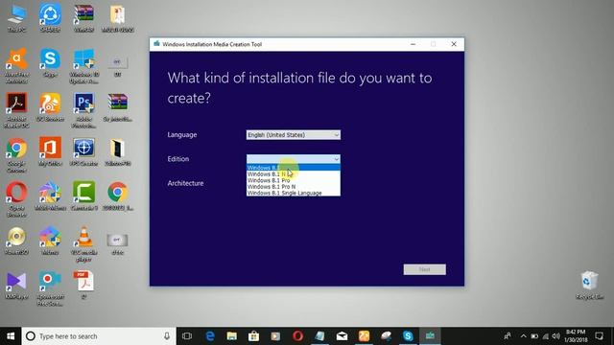Select the Google Chrome desktop shortcut

coord(16,155)
